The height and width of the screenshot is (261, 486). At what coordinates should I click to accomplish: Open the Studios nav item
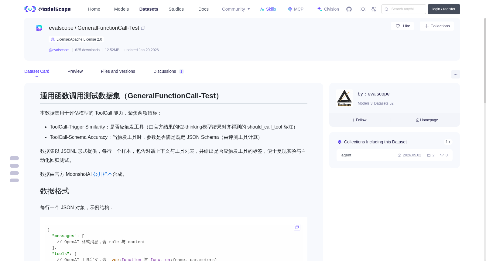point(176,9)
